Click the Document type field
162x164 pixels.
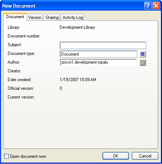tap(98, 54)
